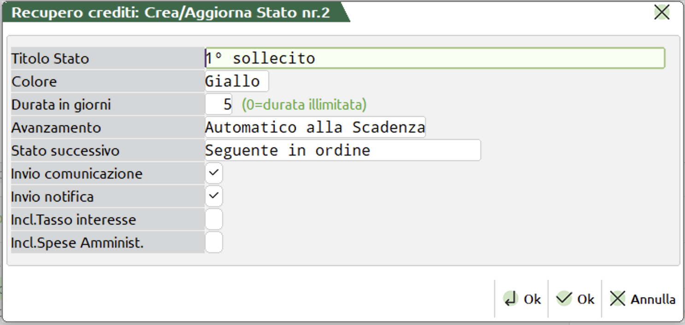The width and height of the screenshot is (685, 325).
Task: Click the Durata in giorni number field
Action: click(x=219, y=104)
